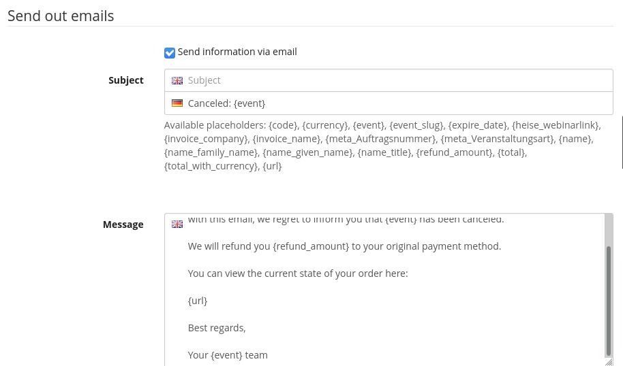This screenshot has height=366, width=623.
Task: Click the German subject 'Canceled: {event}' field
Action: (x=395, y=103)
